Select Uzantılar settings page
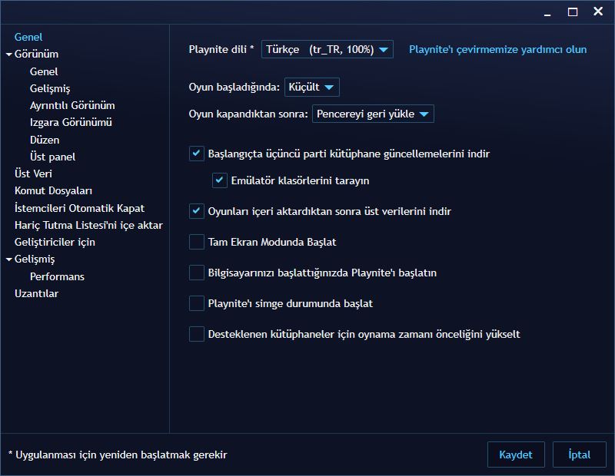 click(x=36, y=293)
